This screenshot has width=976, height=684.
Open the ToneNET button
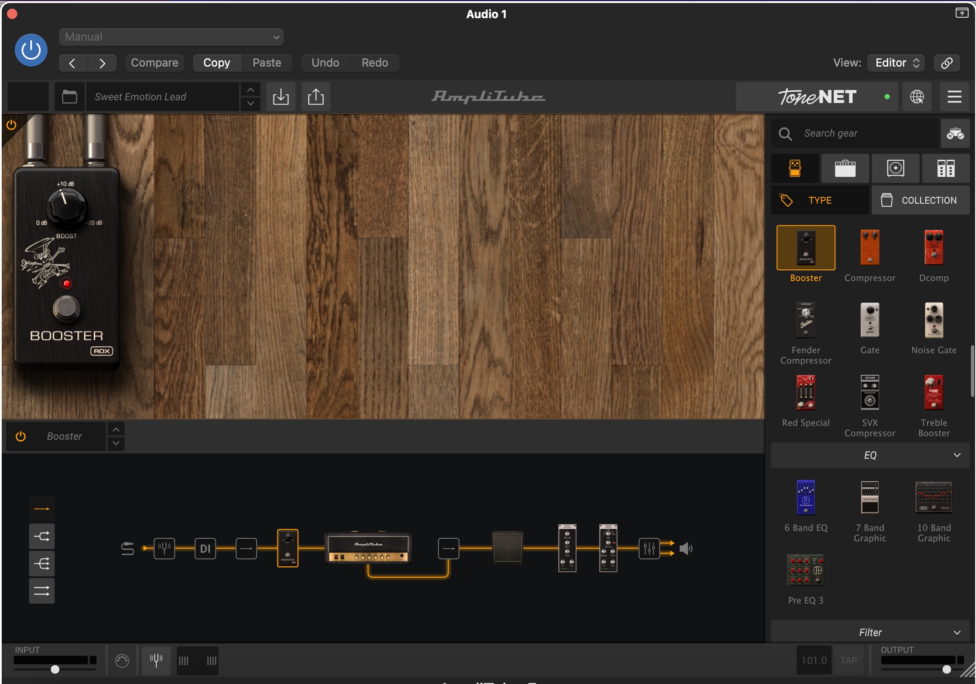coord(817,97)
